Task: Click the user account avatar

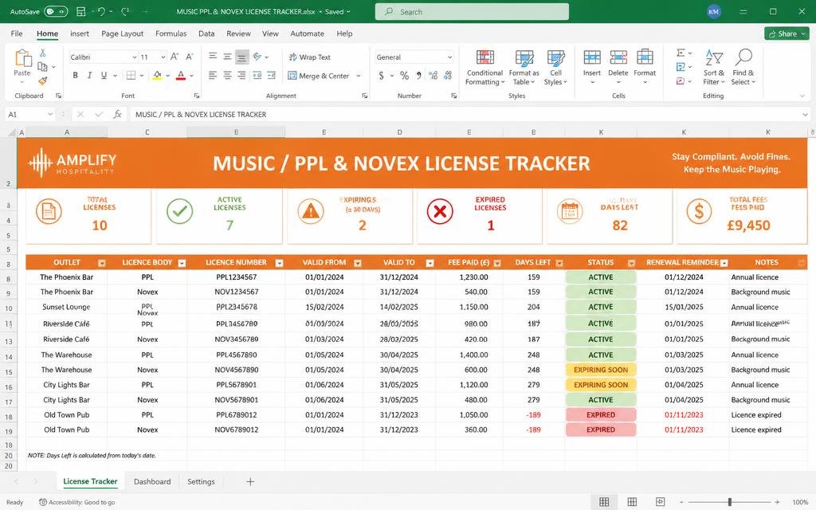Action: coord(714,11)
